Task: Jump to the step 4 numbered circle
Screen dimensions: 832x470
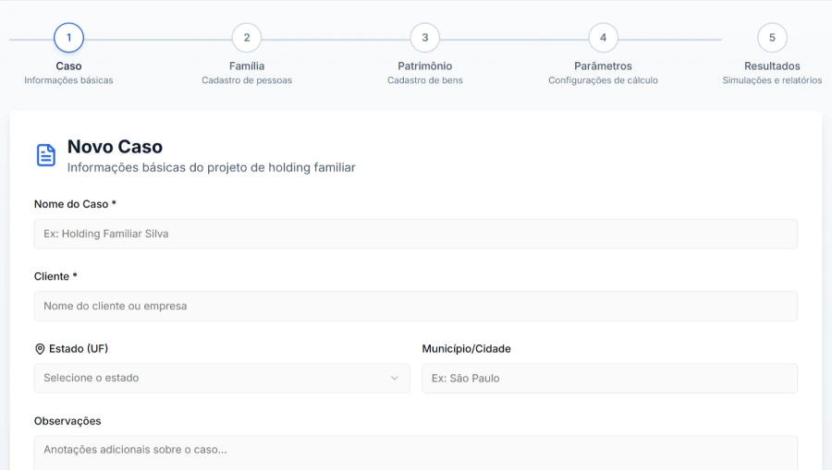Action: [603, 38]
